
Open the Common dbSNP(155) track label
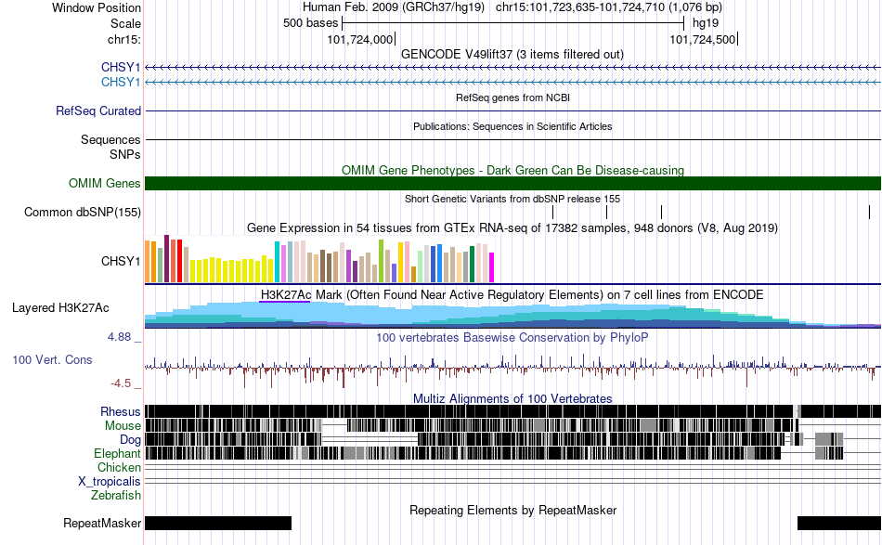tap(83, 212)
